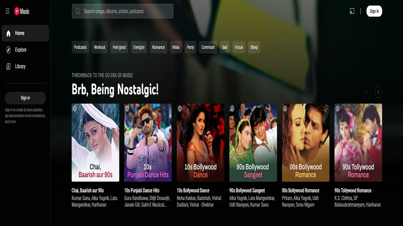The height and width of the screenshot is (226, 403).
Task: Filter by the Romance chip
Action: [158, 47]
